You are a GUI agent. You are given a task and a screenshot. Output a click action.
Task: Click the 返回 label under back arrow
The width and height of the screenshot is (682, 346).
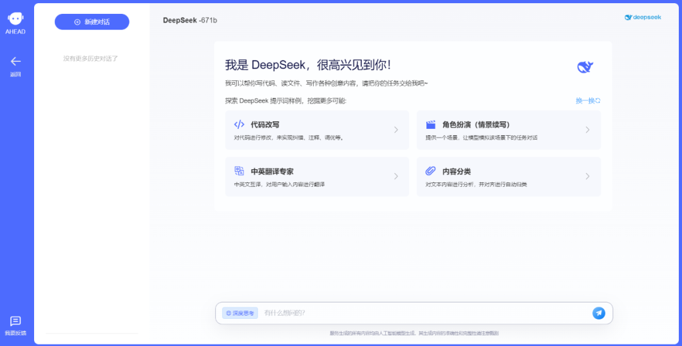(x=16, y=75)
